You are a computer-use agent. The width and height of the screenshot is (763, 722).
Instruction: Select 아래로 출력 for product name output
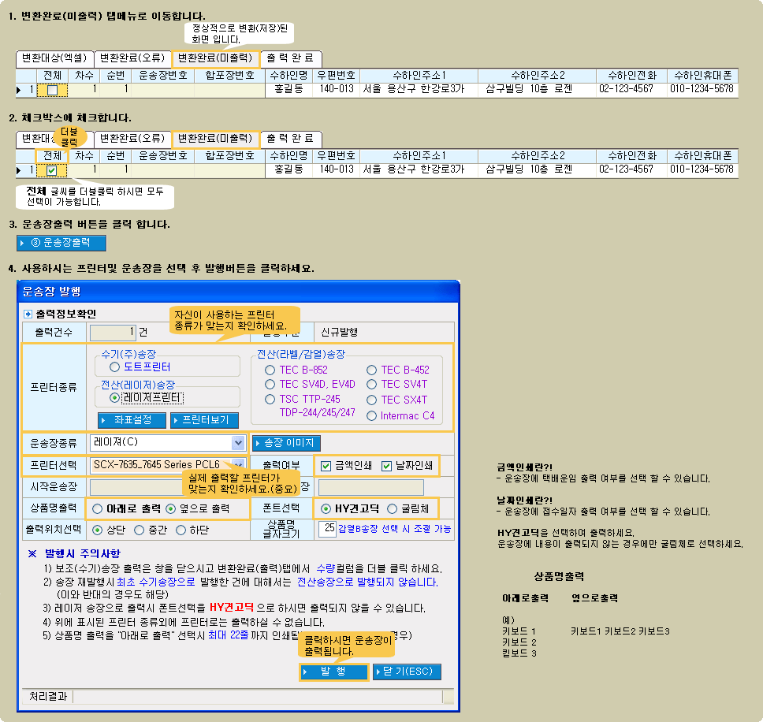click(97, 508)
